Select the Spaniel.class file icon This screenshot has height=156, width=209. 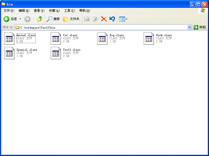coord(9,53)
